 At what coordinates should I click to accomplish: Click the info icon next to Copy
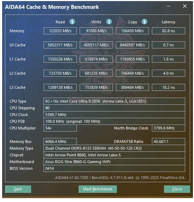pyautogui.click(x=144, y=22)
